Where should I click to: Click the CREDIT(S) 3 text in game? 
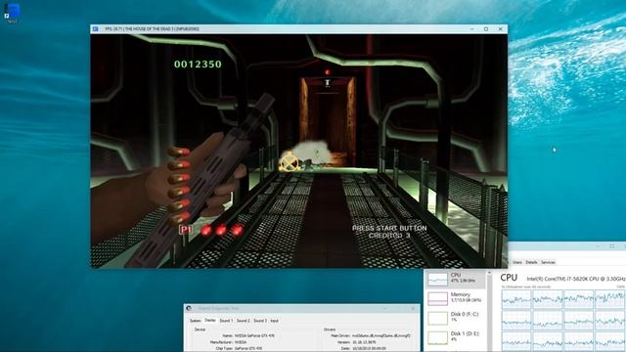(389, 236)
